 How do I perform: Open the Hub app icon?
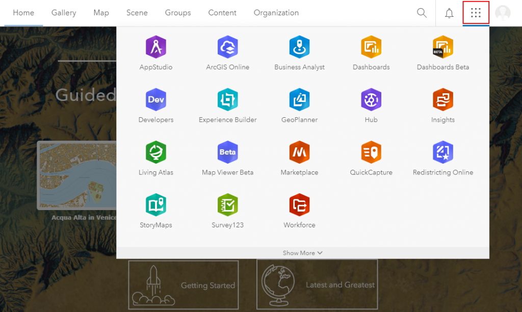(371, 99)
